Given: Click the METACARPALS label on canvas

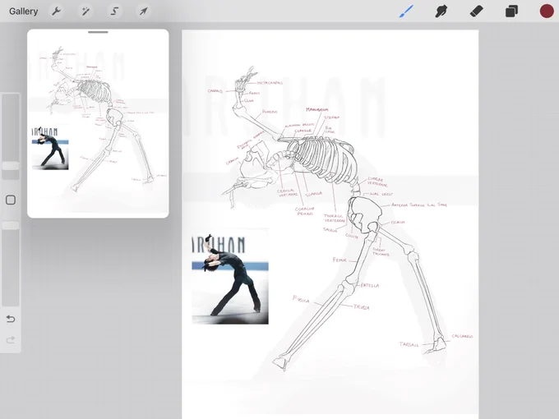Looking at the screenshot, I should pos(270,83).
